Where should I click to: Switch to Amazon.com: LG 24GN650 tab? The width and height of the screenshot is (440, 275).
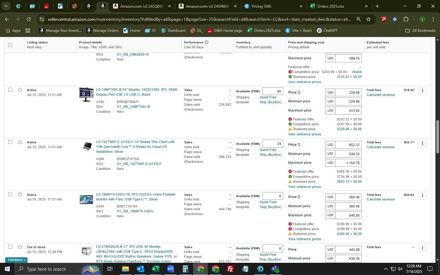point(207,6)
